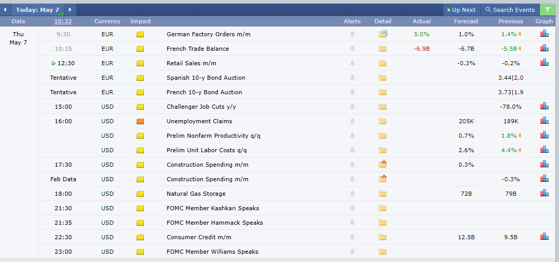Click yellow impact icon for FOMC Member Hammack
The height and width of the screenshot is (262, 559).
pyautogui.click(x=140, y=223)
